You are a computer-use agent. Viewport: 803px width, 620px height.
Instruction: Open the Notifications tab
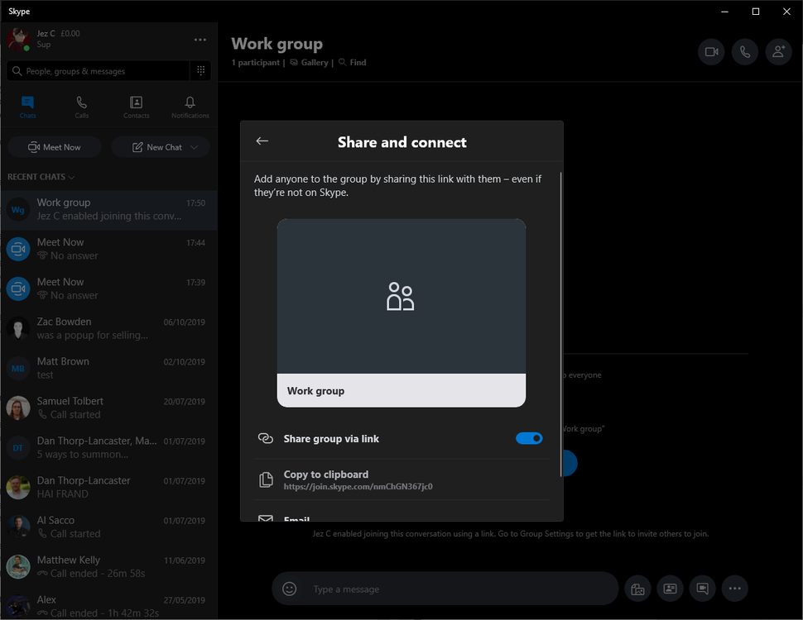pyautogui.click(x=190, y=106)
